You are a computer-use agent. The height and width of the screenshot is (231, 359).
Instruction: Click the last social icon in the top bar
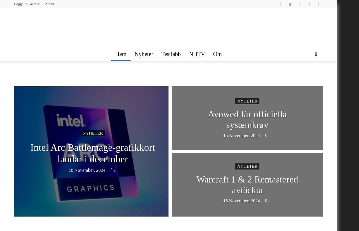pos(319,4)
